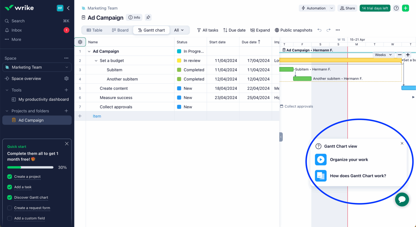The height and width of the screenshot is (227, 416).
Task: Switch to the Table view tab
Action: coord(94,30)
